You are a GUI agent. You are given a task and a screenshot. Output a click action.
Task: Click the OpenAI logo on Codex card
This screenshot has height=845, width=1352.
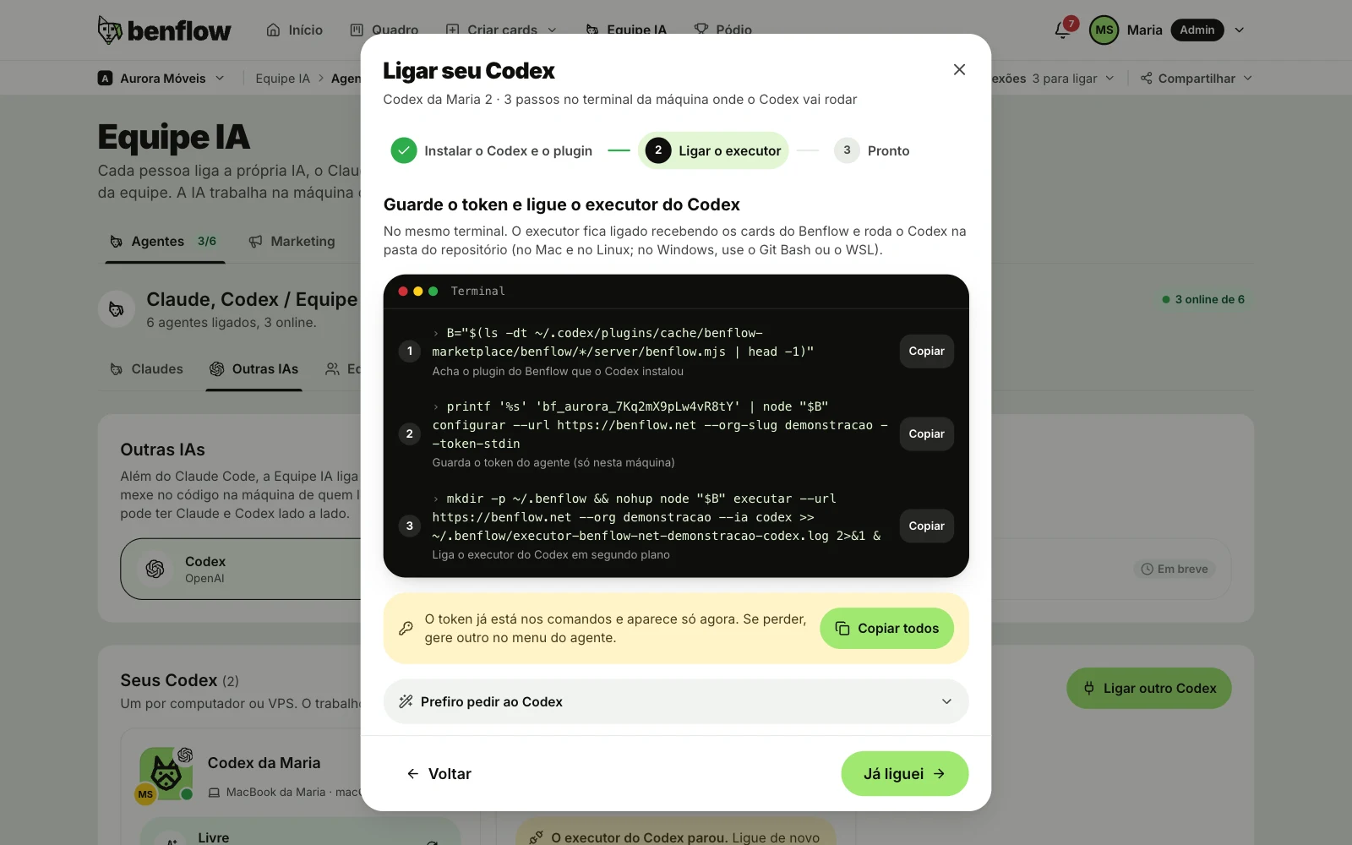(x=155, y=569)
